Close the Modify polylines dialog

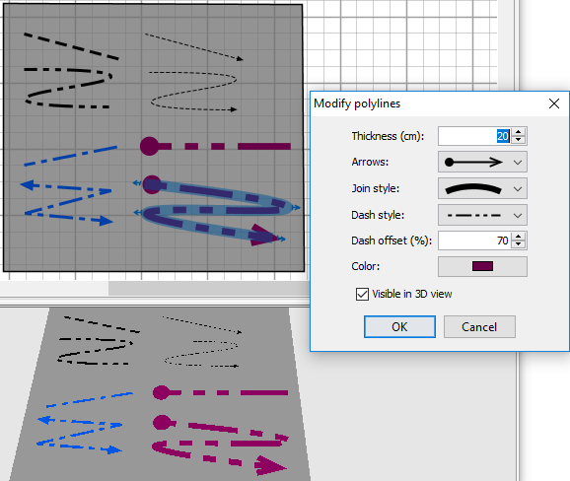pos(553,103)
